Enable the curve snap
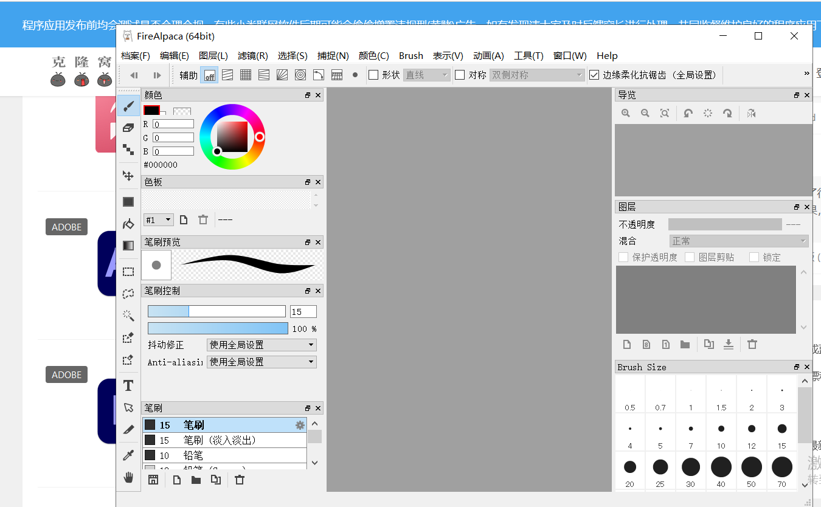This screenshot has width=821, height=507. [319, 75]
